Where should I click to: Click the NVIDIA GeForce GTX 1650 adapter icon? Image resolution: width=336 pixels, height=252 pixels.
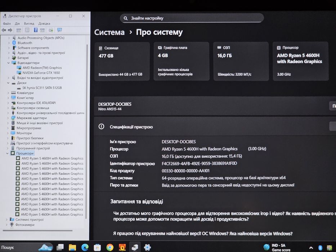pos(19,73)
